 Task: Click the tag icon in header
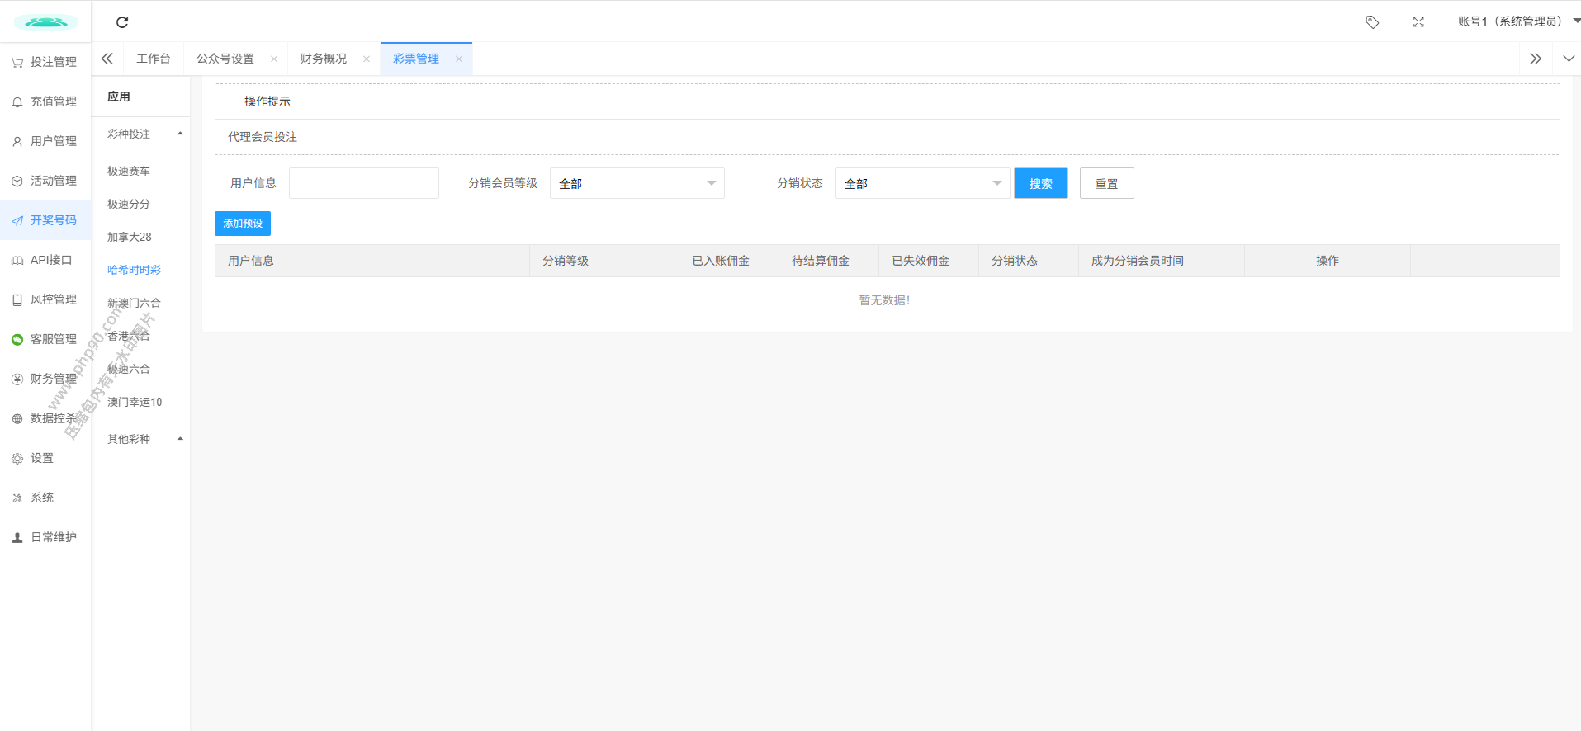point(1372,22)
